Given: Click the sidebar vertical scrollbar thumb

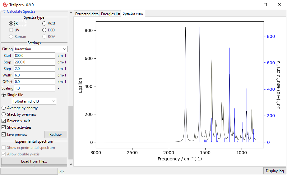Looking at the screenshot, I should point(71,133).
